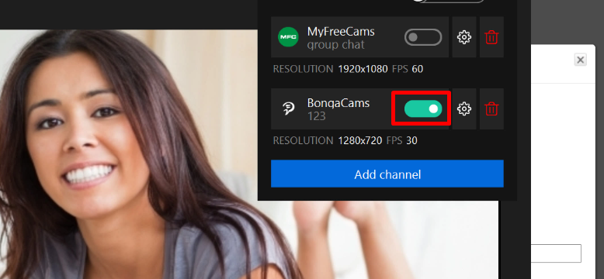The height and width of the screenshot is (279, 604).
Task: Close the white dialog with X
Action: coord(581,60)
